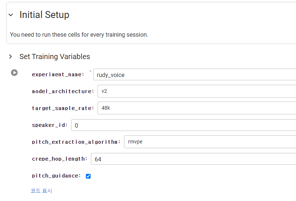Open the target_sample_rate 48k dropdown
The image size is (296, 201).
coord(196,108)
